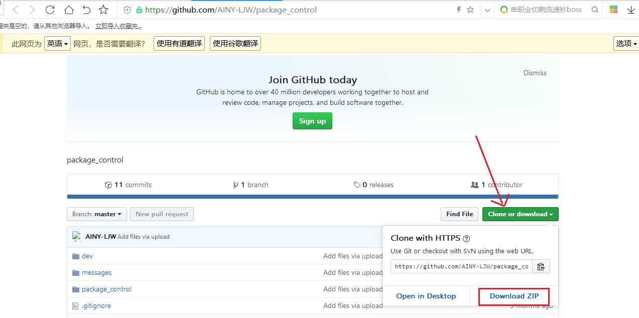Open the 0 releases link
The height and width of the screenshot is (318, 639).
[373, 185]
